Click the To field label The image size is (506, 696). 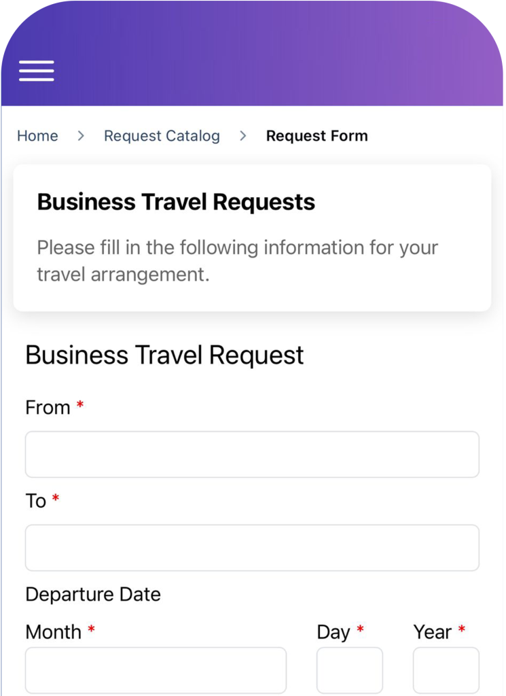point(36,501)
